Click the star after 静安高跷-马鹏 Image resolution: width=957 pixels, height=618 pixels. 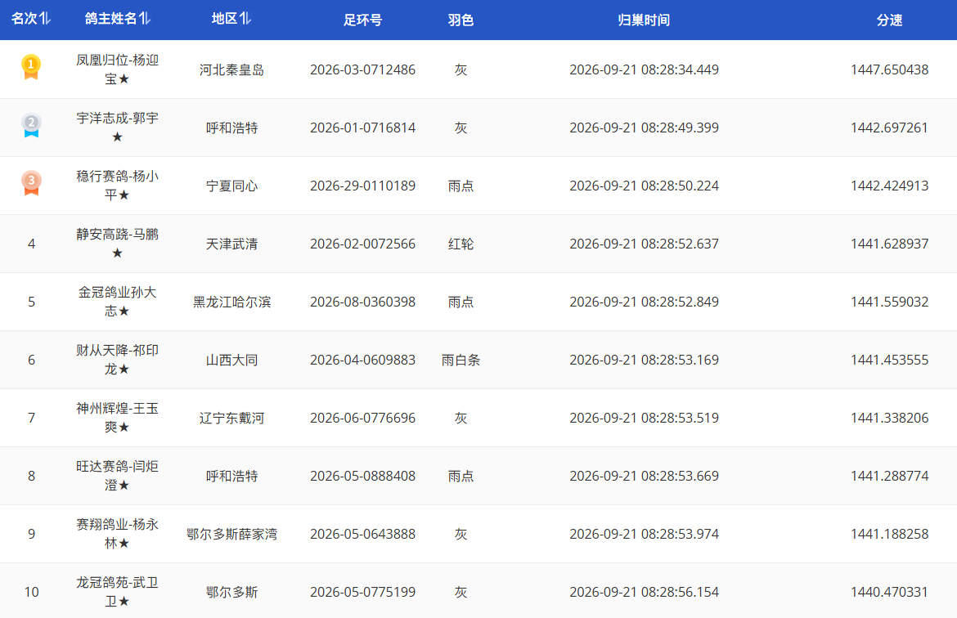coord(117,253)
